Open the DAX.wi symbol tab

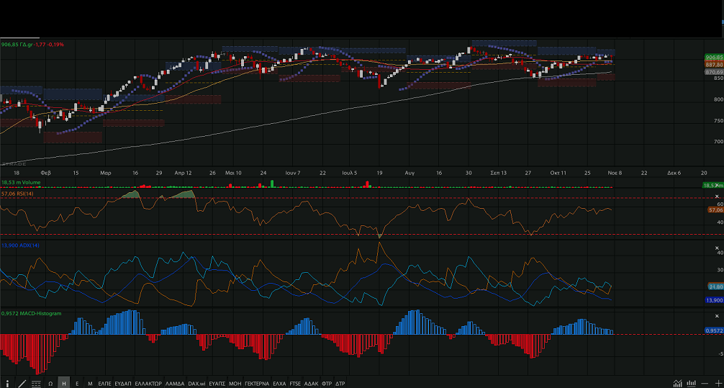click(x=196, y=383)
